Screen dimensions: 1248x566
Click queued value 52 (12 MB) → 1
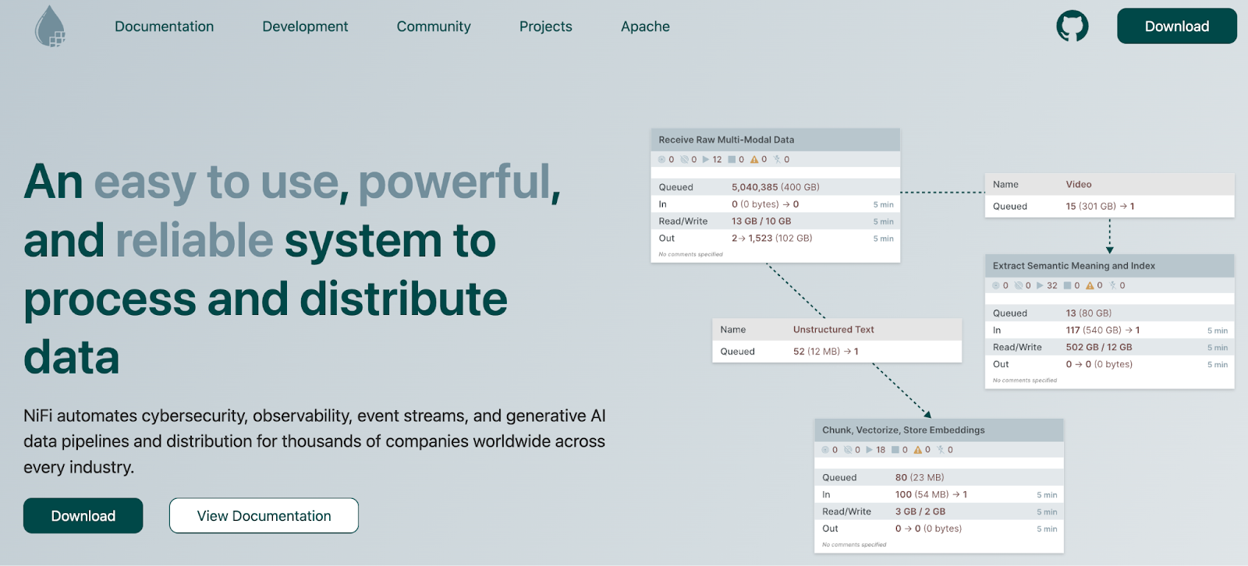pos(825,352)
